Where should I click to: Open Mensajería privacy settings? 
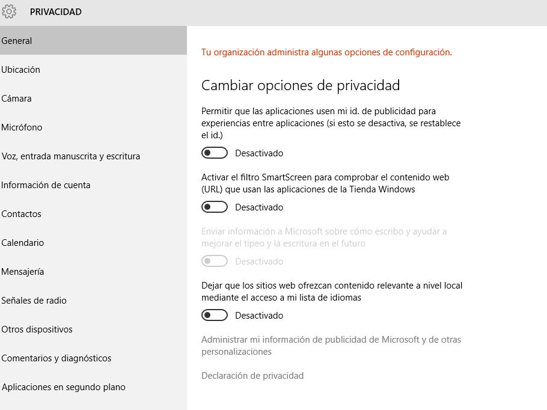coord(23,272)
